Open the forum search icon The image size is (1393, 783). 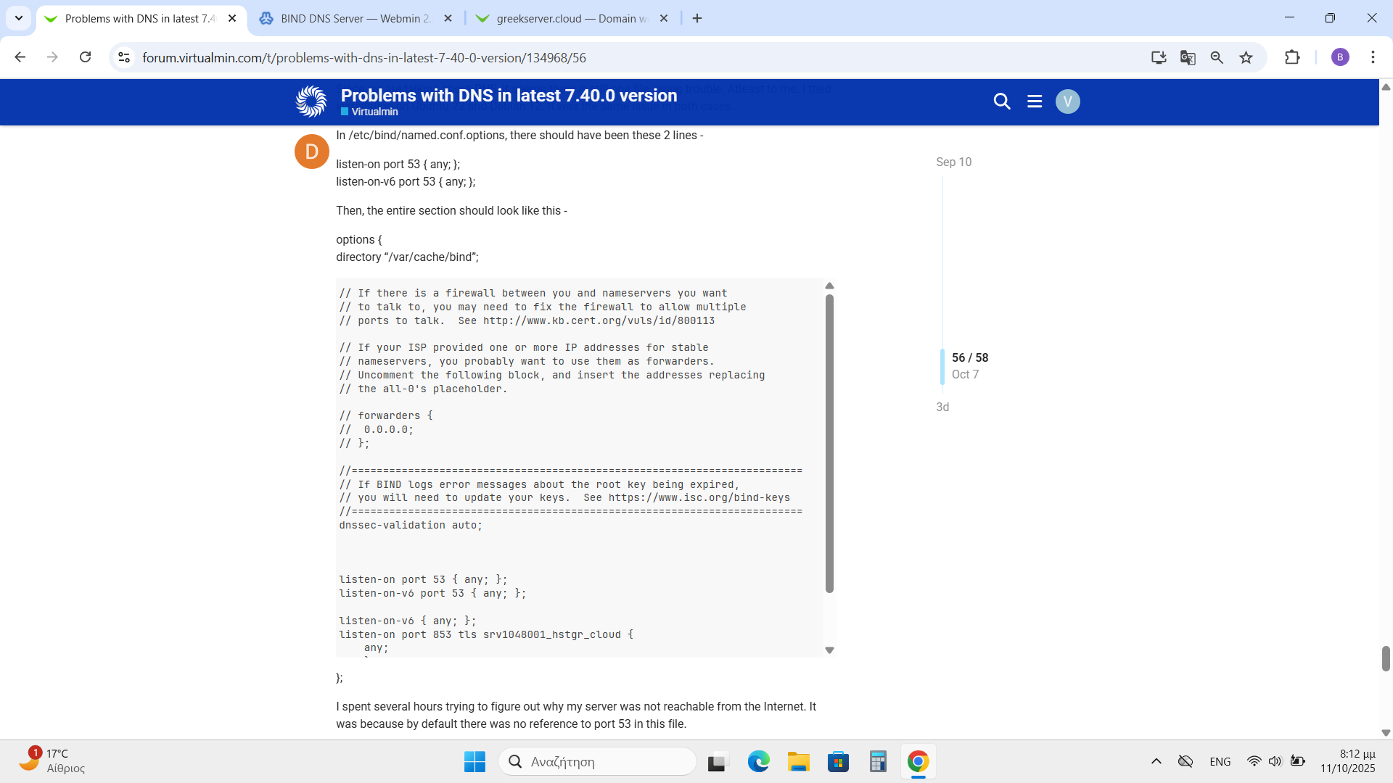(1001, 101)
